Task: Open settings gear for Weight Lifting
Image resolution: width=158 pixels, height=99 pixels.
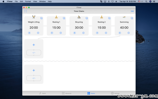Action: (x=38, y=33)
